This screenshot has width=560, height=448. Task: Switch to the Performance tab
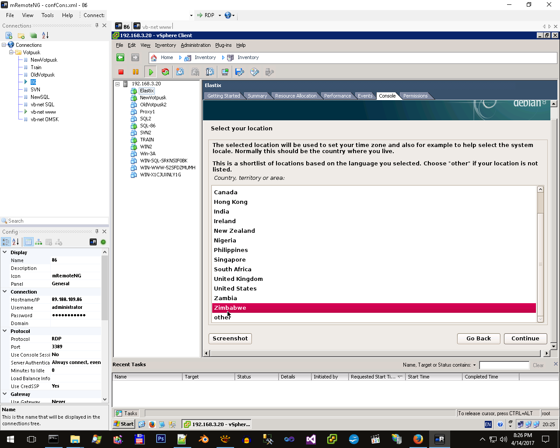click(x=337, y=96)
